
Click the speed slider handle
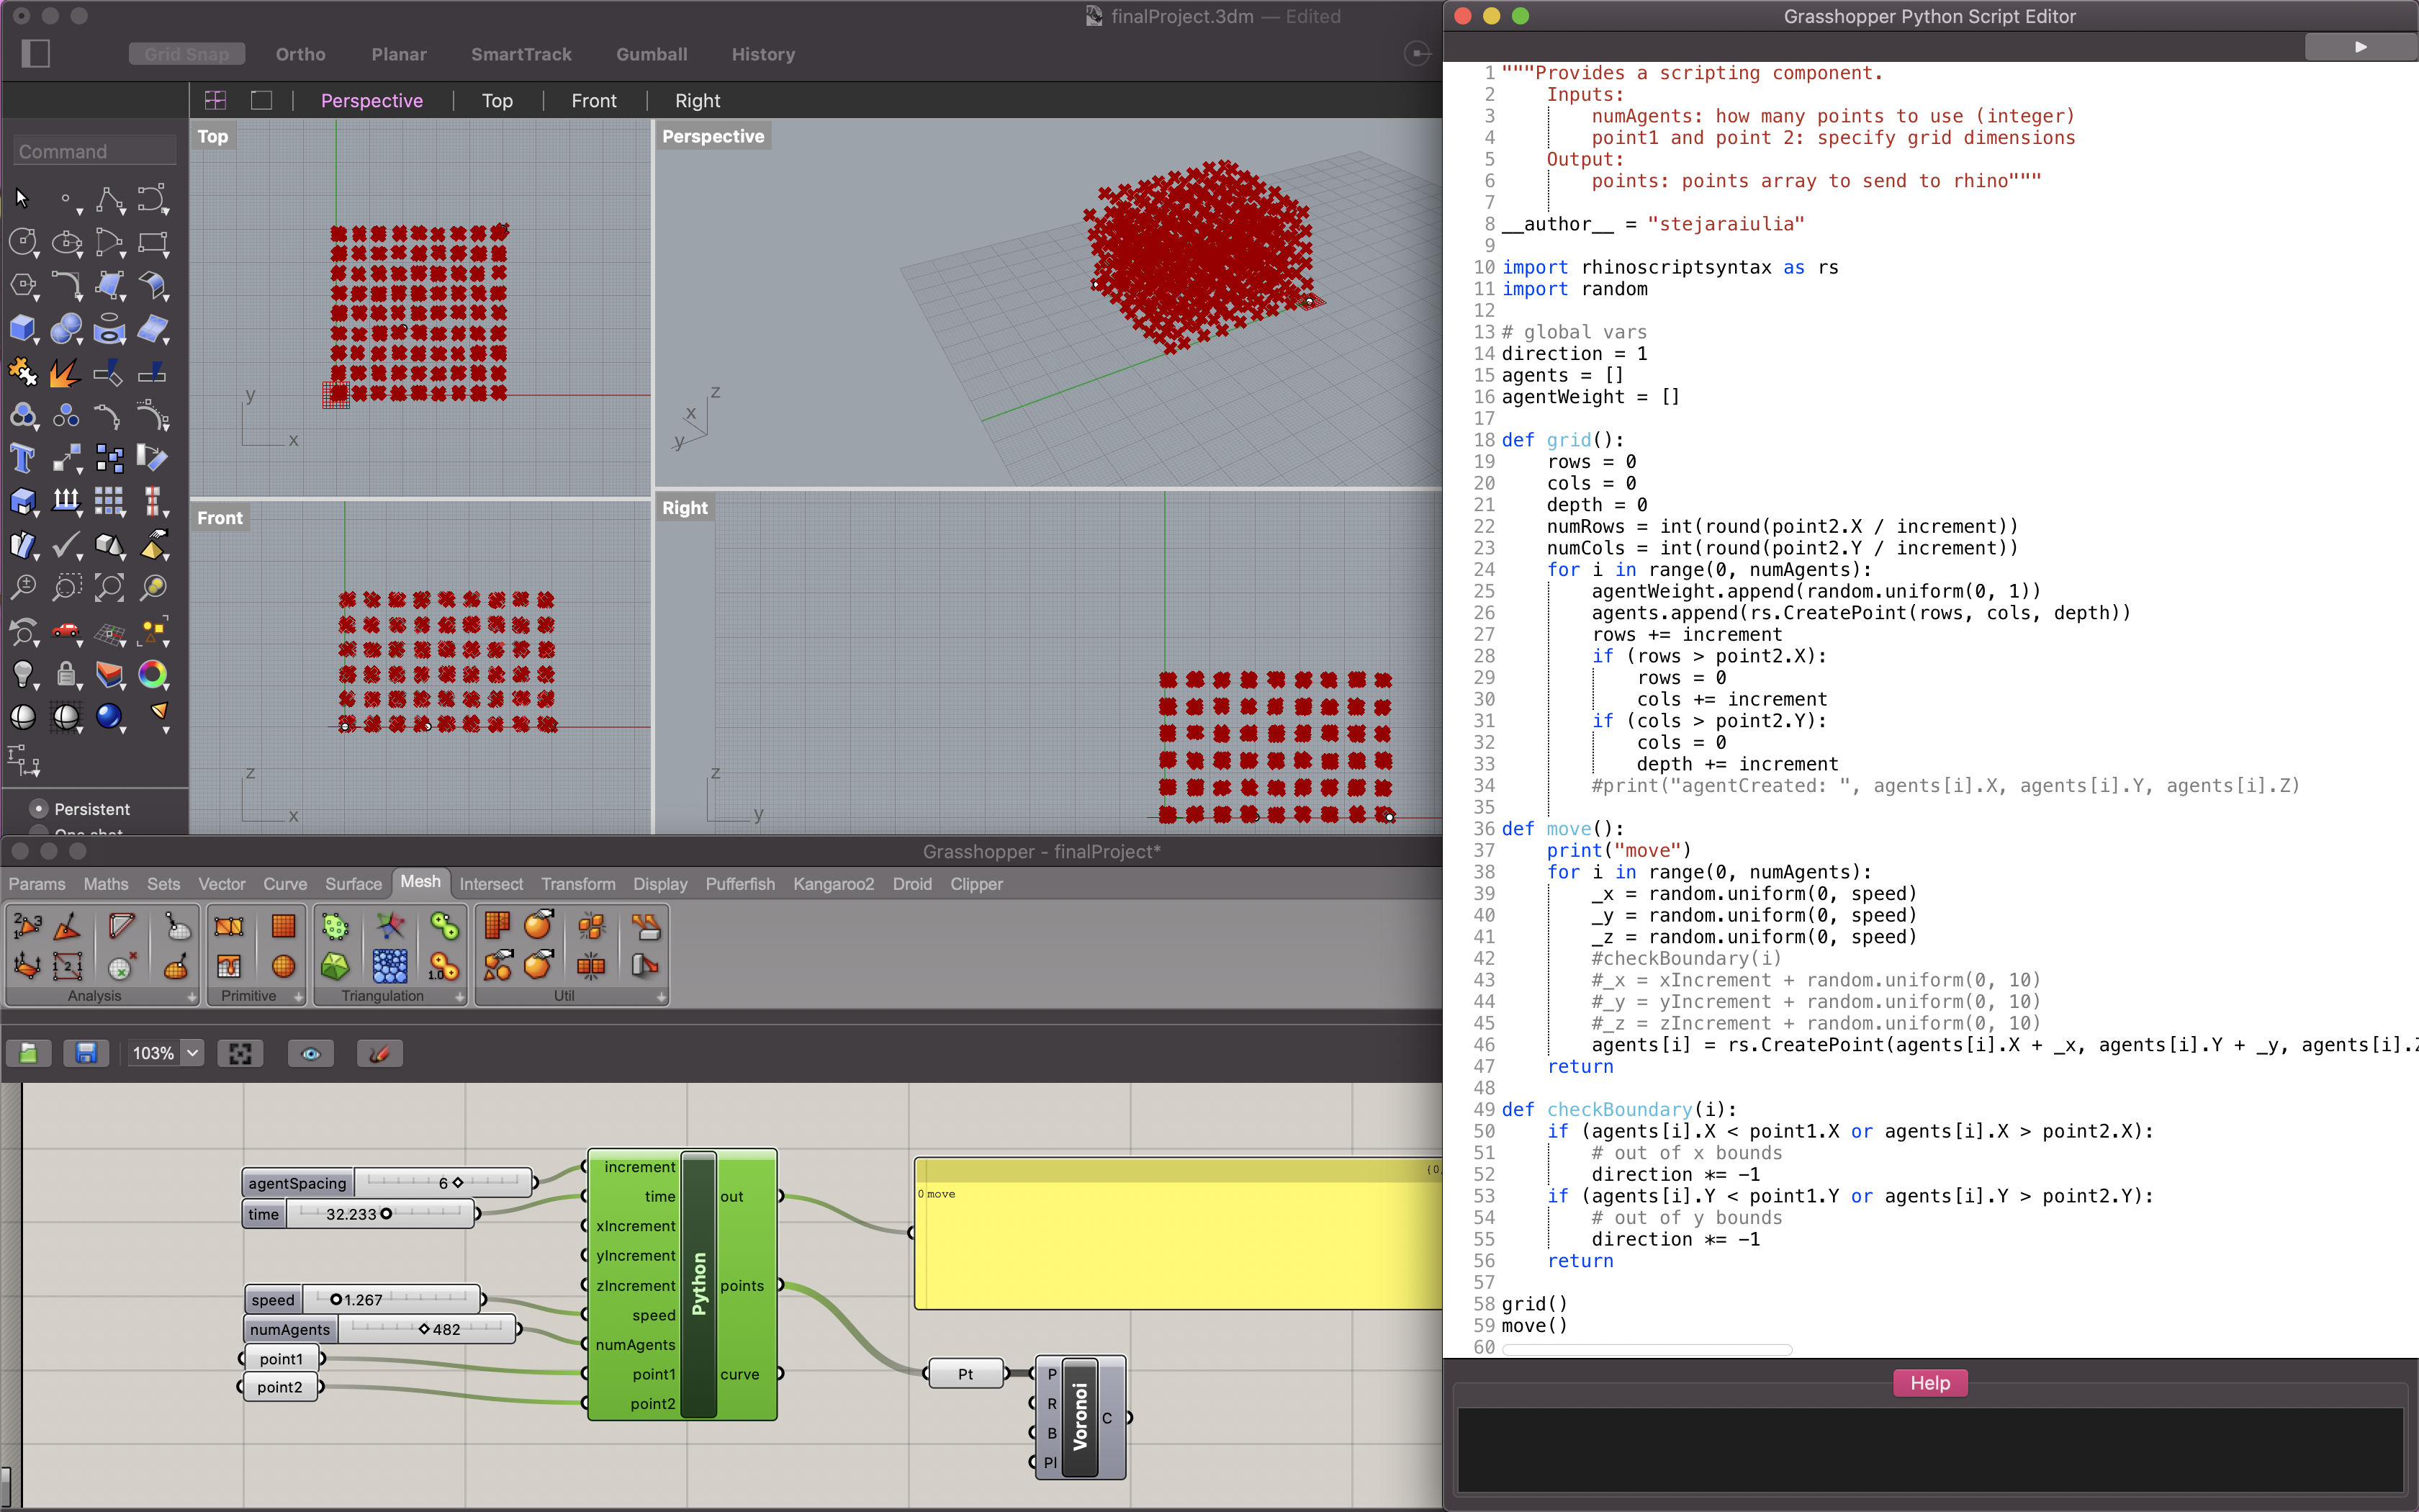click(x=336, y=1299)
